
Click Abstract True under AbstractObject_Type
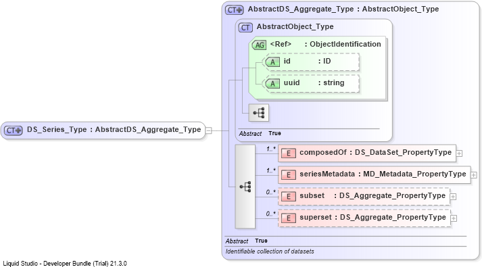point(260,133)
